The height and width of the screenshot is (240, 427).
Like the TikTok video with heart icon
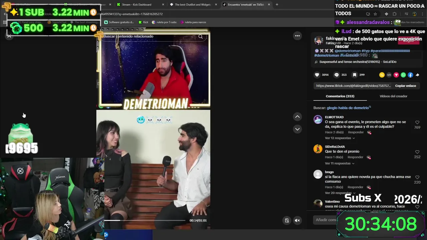tap(317, 75)
